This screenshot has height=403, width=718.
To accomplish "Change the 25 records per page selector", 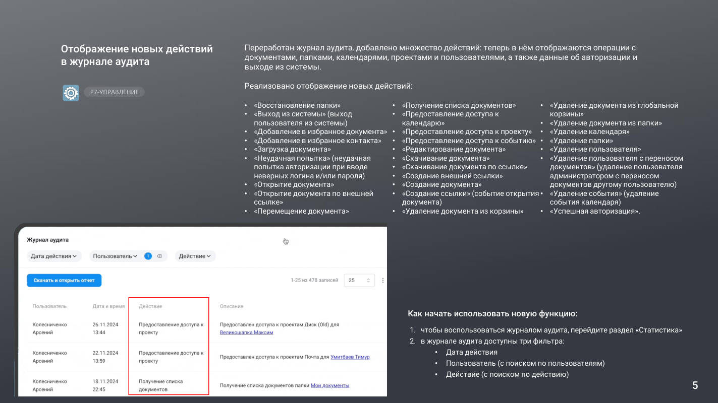I will pos(359,281).
